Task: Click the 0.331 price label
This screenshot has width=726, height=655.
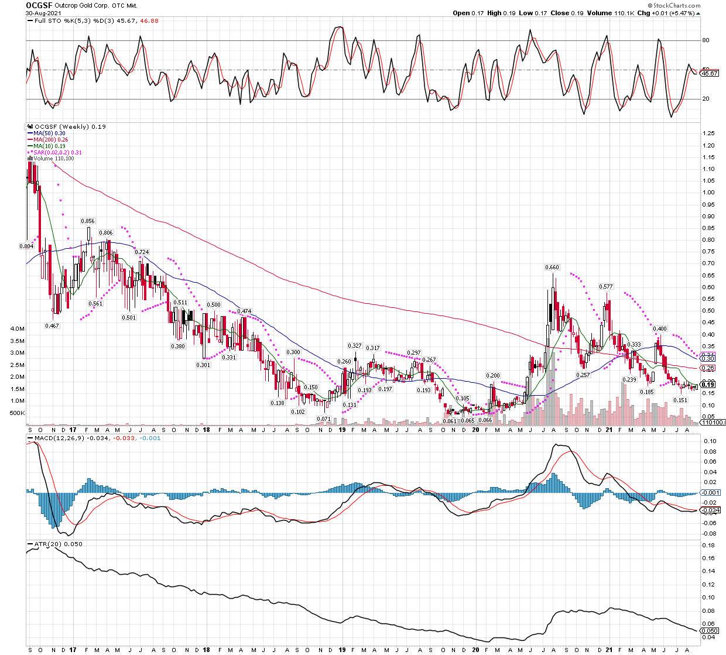Action: (x=229, y=358)
